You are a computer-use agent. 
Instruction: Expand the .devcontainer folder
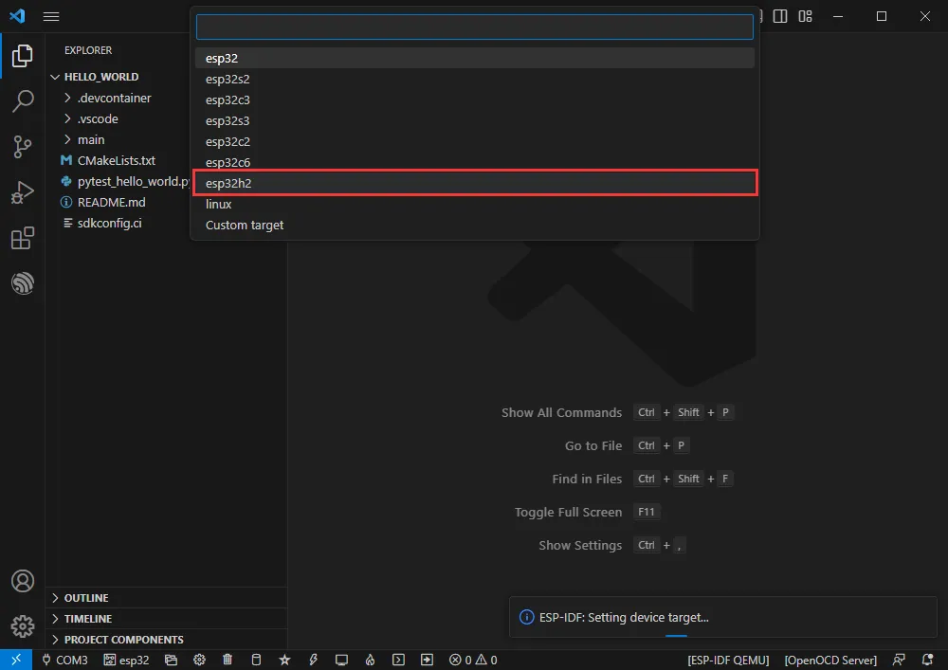[114, 98]
